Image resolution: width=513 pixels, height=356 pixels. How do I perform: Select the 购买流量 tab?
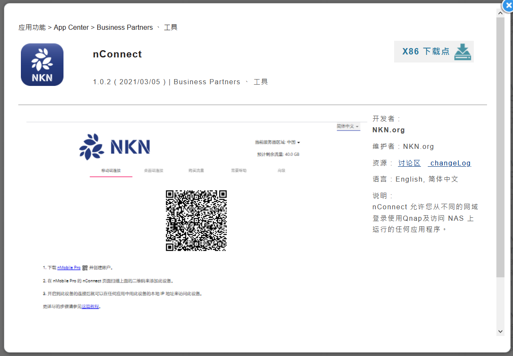tap(196, 171)
